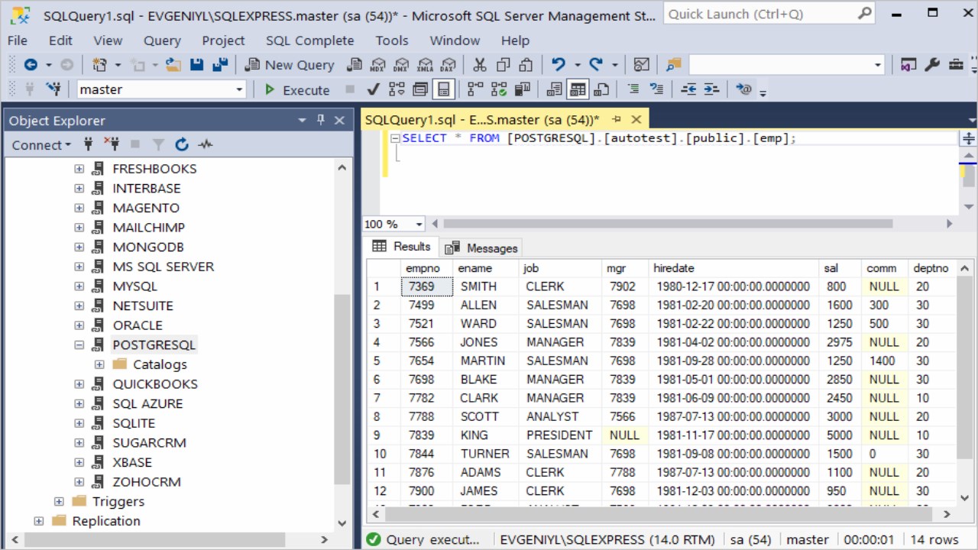Click the Paste icon in the toolbar
Screen dimensions: 978x550
[x=526, y=65]
